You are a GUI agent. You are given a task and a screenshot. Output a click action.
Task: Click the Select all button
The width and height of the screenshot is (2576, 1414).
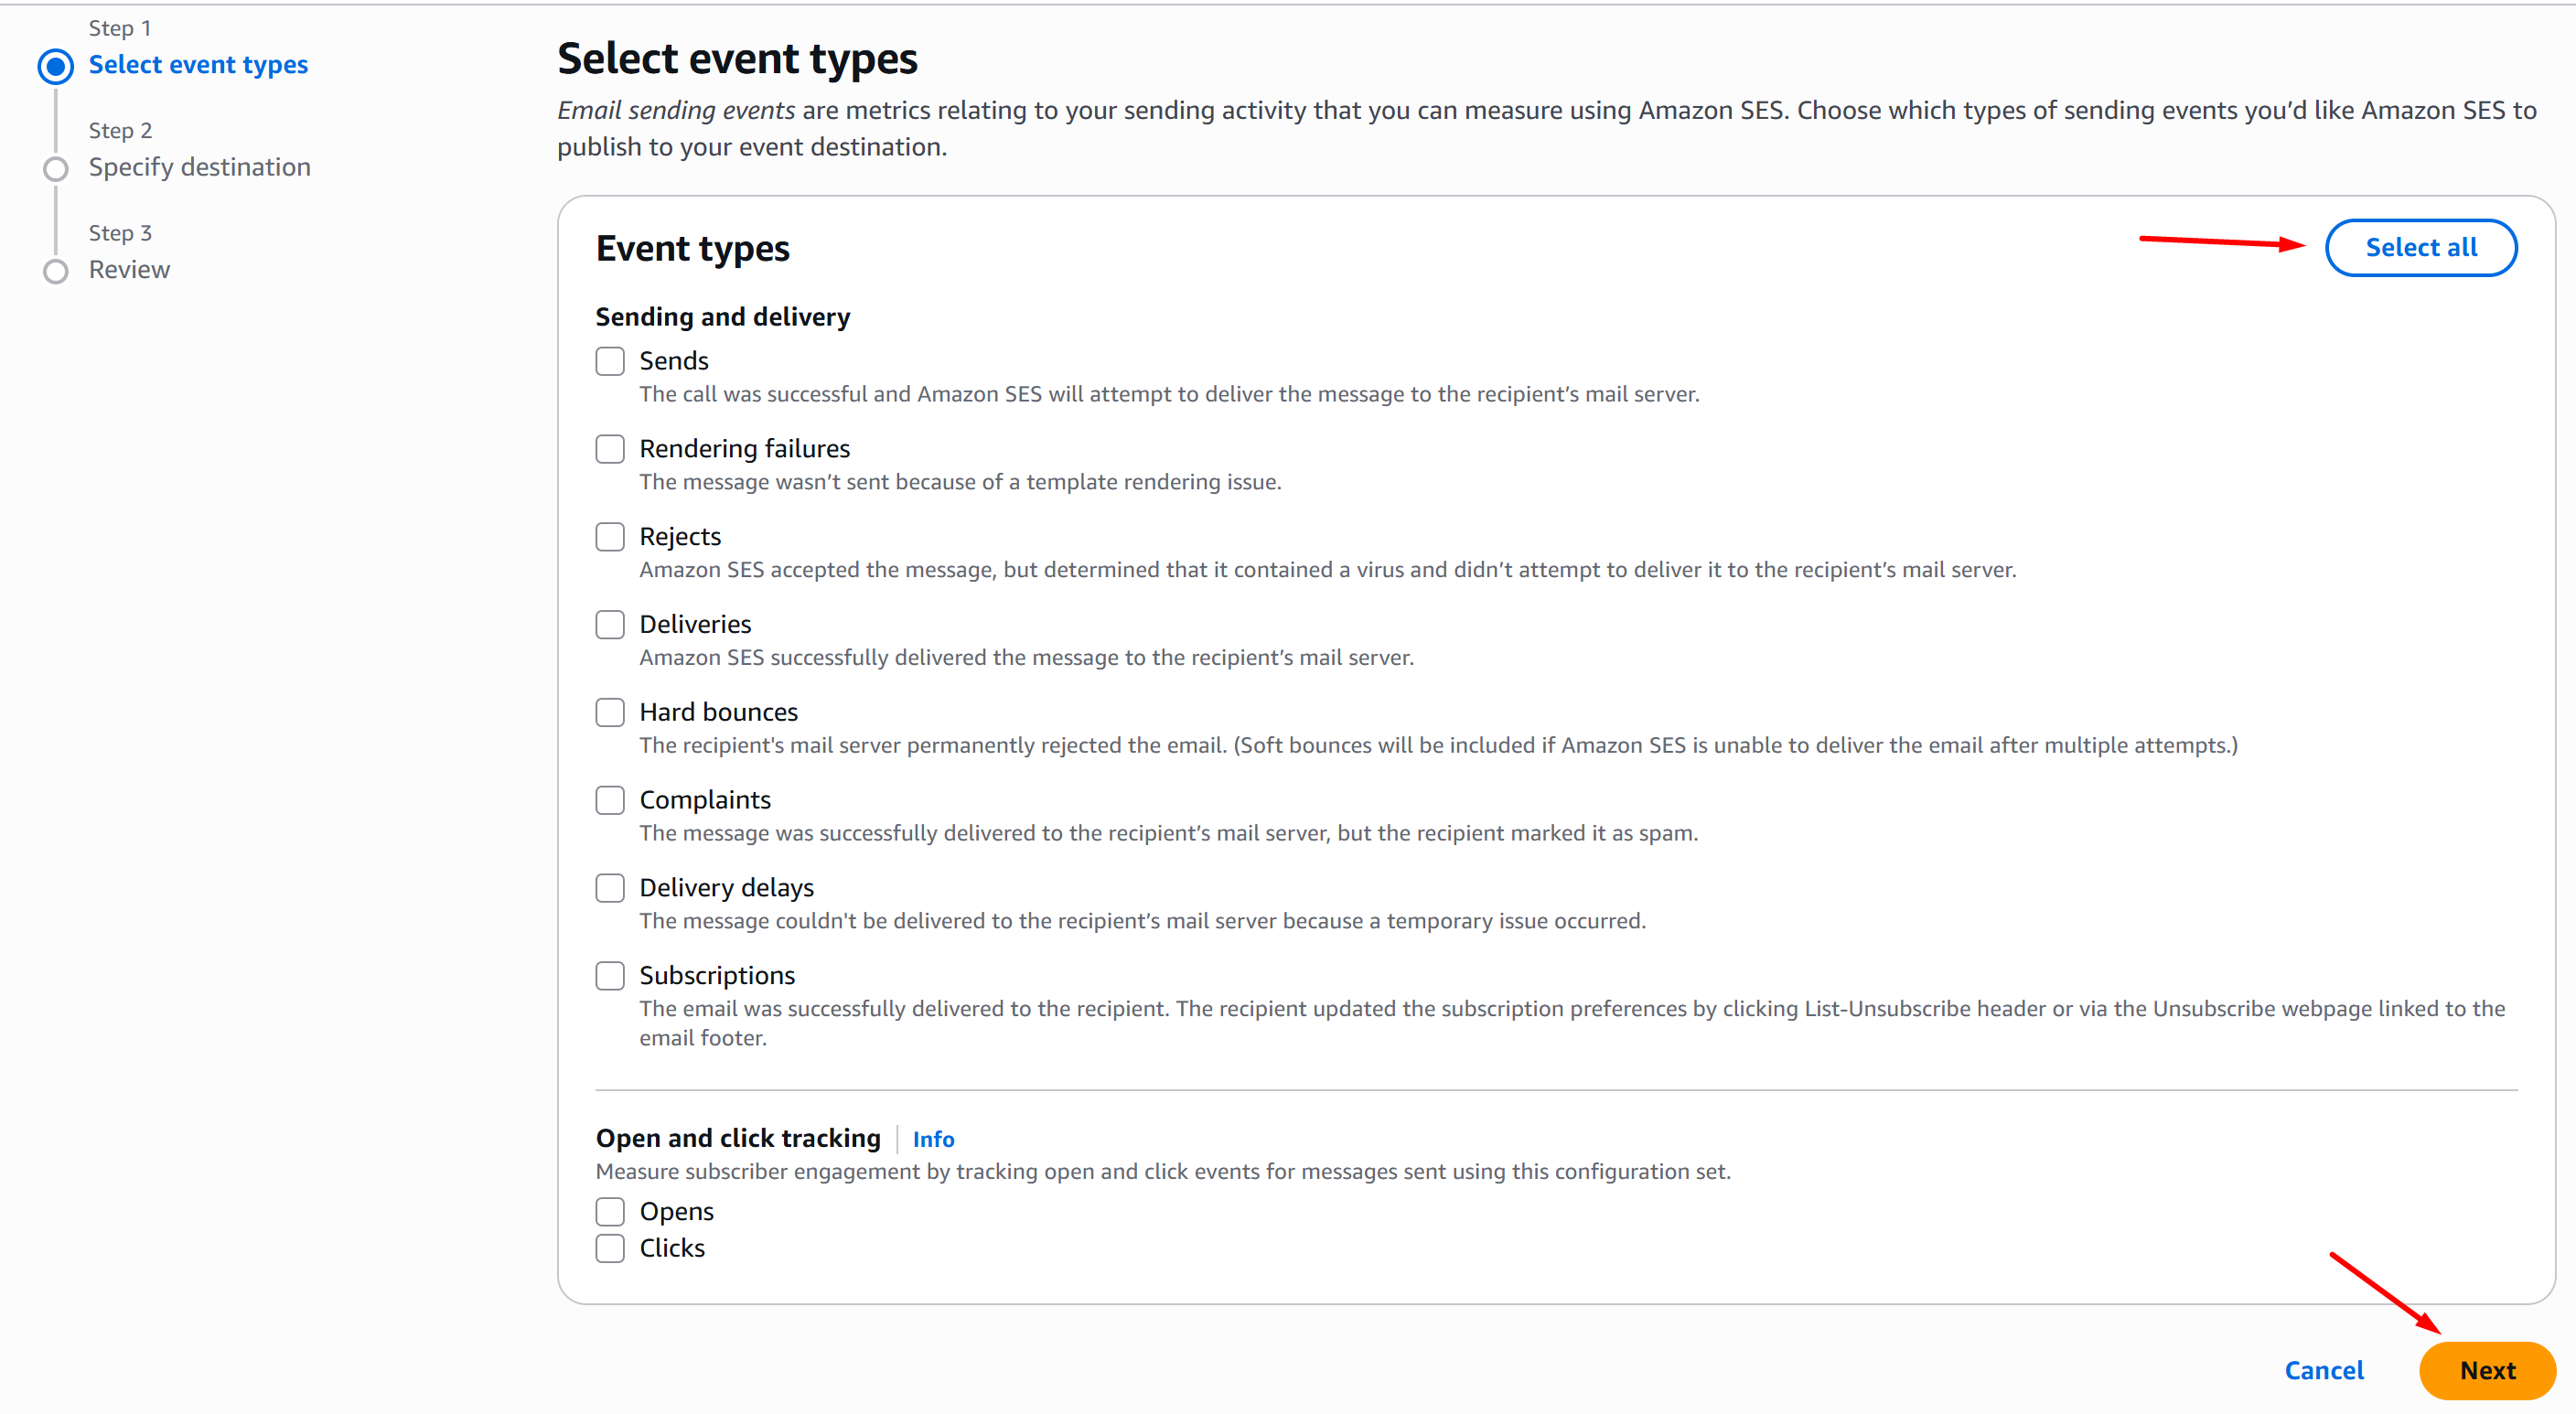pyautogui.click(x=2420, y=248)
